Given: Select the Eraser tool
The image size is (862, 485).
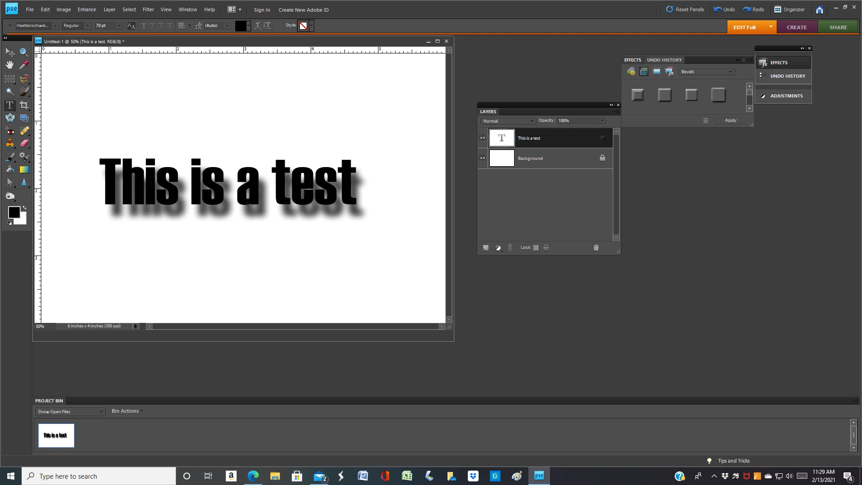Looking at the screenshot, I should coord(24,144).
